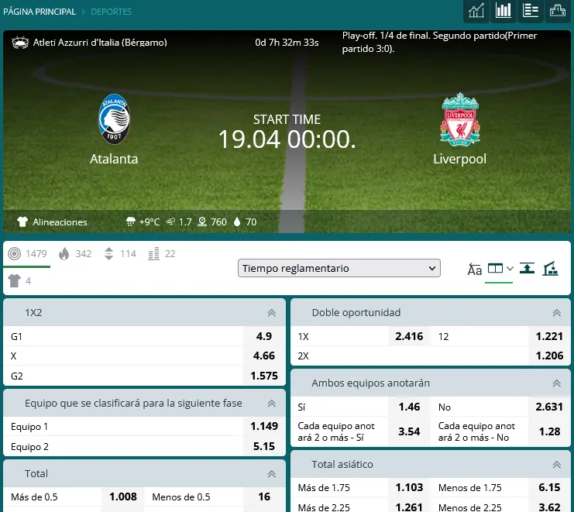The image size is (574, 512).
Task: Pick Ambos equipos anotarán Sí 1.46
Action: [x=409, y=407]
